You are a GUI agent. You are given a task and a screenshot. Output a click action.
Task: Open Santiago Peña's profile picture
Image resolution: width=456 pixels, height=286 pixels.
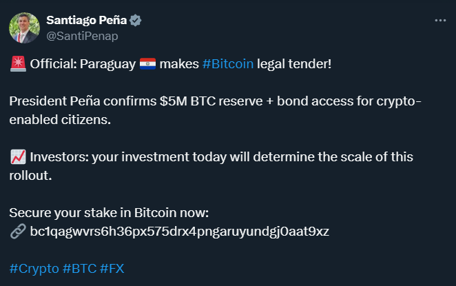click(24, 28)
